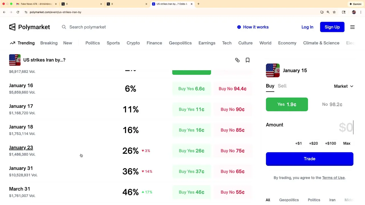This screenshot has height=205, width=365.
Task: Click the browser reload icon
Action: click(x=18, y=12)
